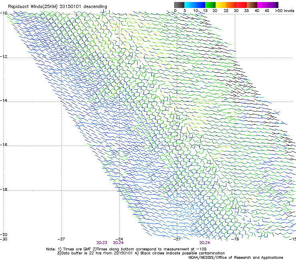This screenshot has width=296, height=260.
Task: Pick the red 30–35 knots legend swatch
Action: pos(242,5)
